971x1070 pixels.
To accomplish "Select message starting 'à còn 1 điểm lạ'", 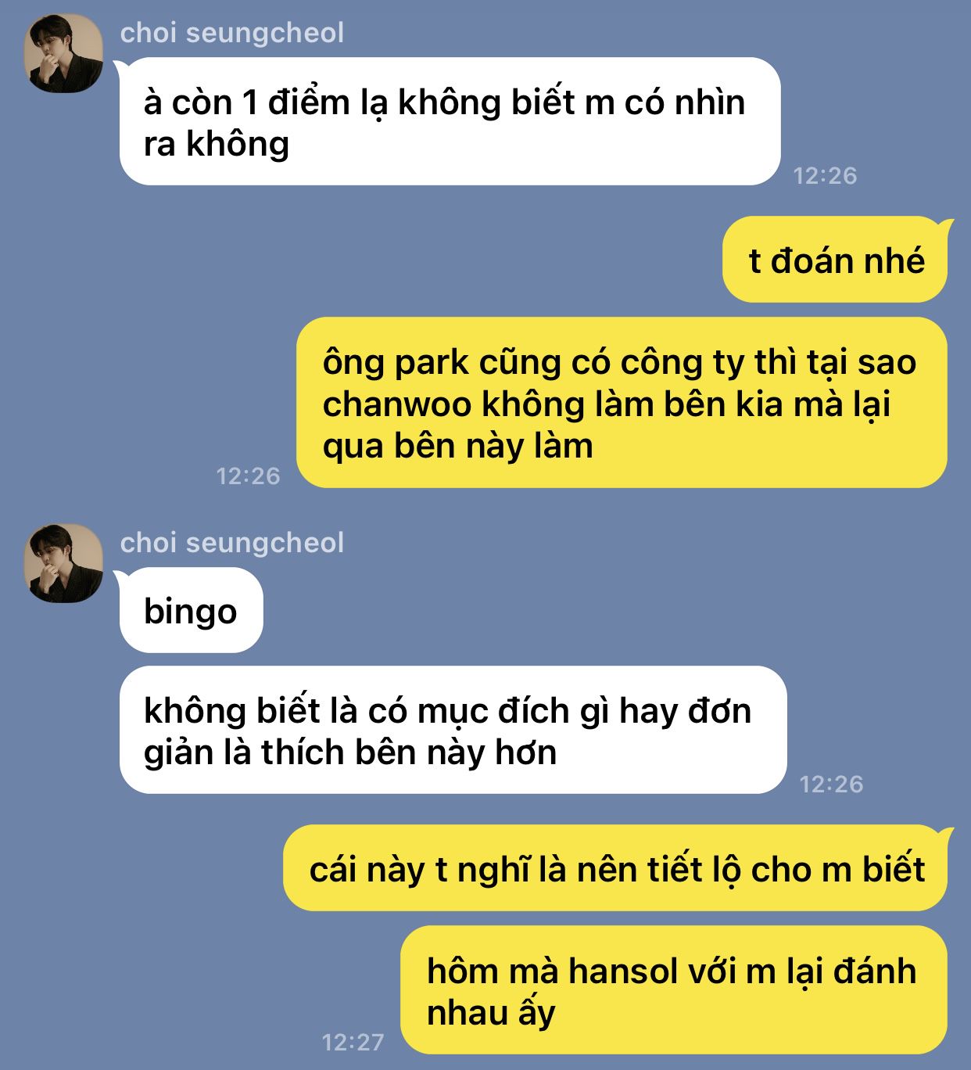I will click(x=450, y=122).
